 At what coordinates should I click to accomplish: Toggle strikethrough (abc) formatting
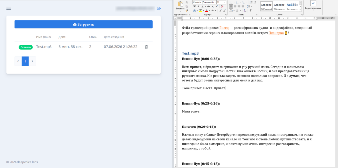[x=209, y=6]
